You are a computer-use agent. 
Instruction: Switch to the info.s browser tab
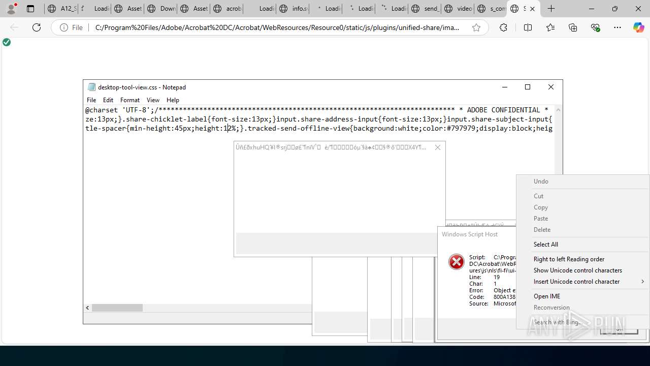pyautogui.click(x=292, y=9)
